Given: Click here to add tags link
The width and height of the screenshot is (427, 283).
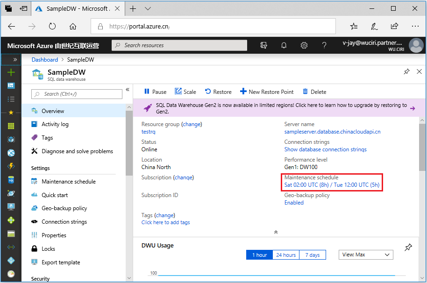Looking at the screenshot, I should pos(165,222).
